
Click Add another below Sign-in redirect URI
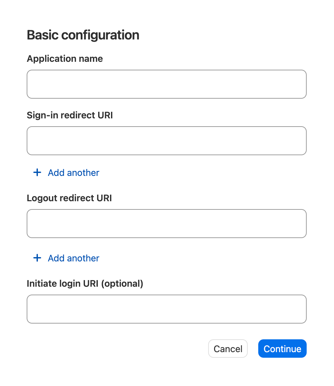tap(73, 172)
